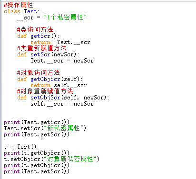Click the comment #类访问方法
The height and width of the screenshot is (179, 196).
tap(35, 30)
